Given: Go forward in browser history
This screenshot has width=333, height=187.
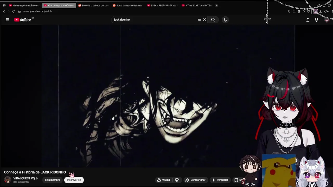Looking at the screenshot, I should tap(8, 11).
